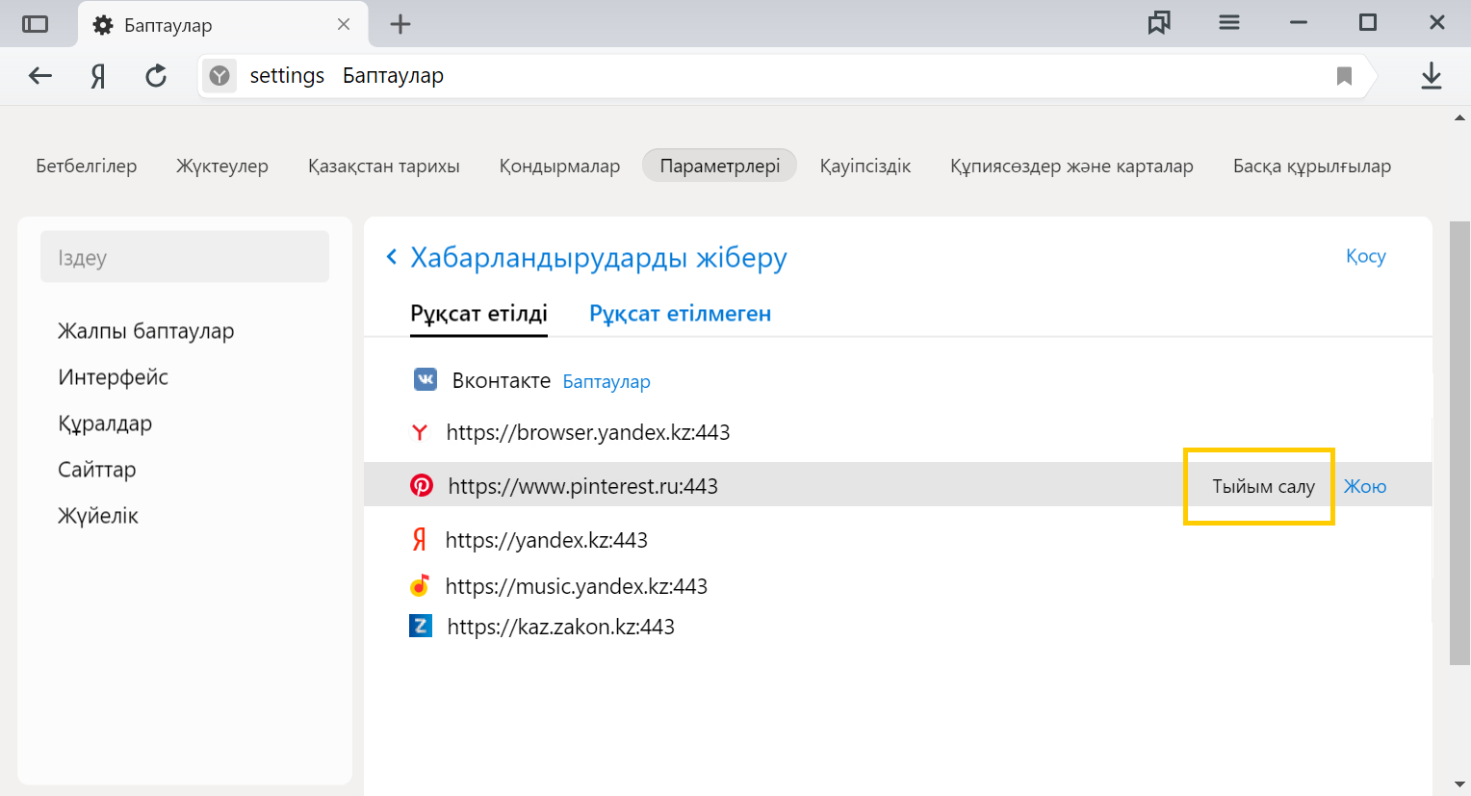Select https://www.pinterest.ru:443 entry
Image resolution: width=1471 pixels, height=796 pixels.
[583, 486]
